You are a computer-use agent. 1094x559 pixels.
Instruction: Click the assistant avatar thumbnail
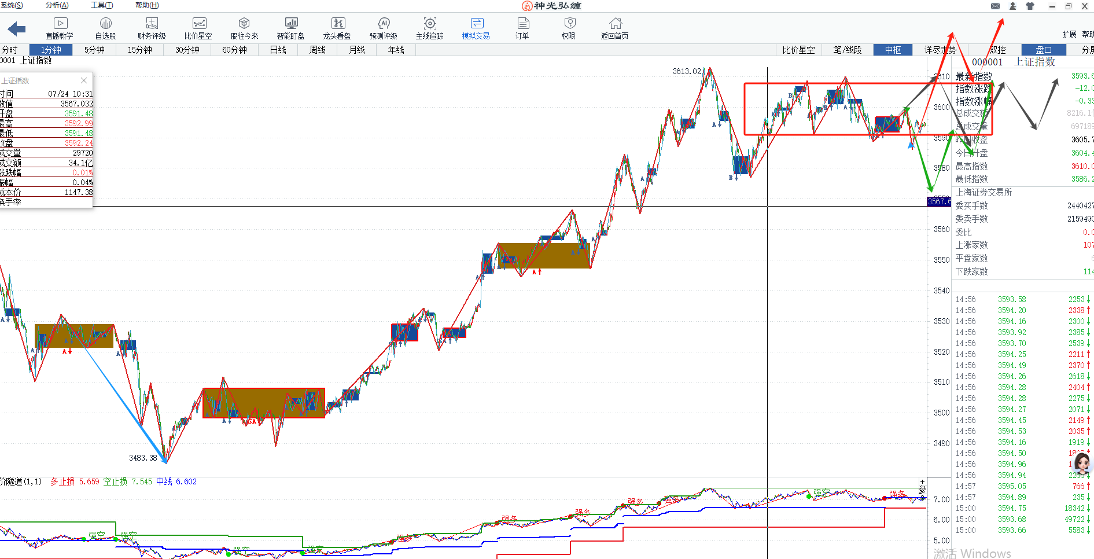click(x=1082, y=464)
